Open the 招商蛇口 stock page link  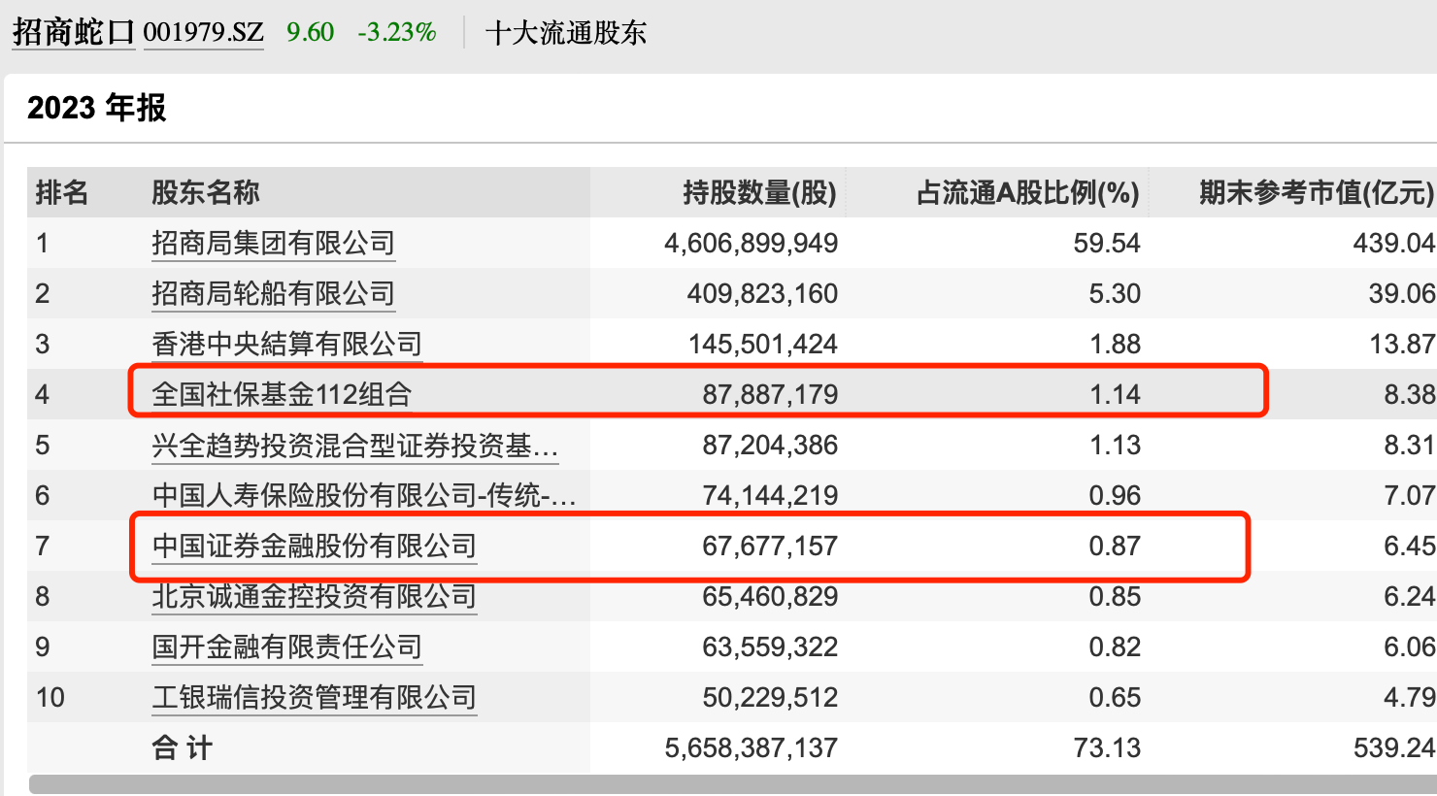click(72, 31)
